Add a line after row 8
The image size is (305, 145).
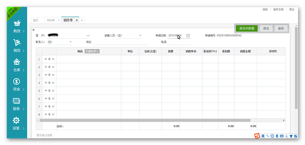pos(46,114)
